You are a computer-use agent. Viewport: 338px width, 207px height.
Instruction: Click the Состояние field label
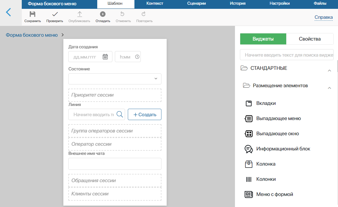coord(79,69)
